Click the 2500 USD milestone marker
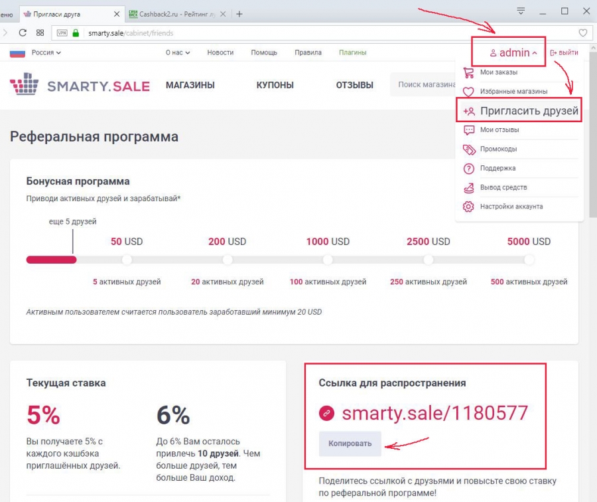Screen dimensions: 597x502 click(429, 260)
